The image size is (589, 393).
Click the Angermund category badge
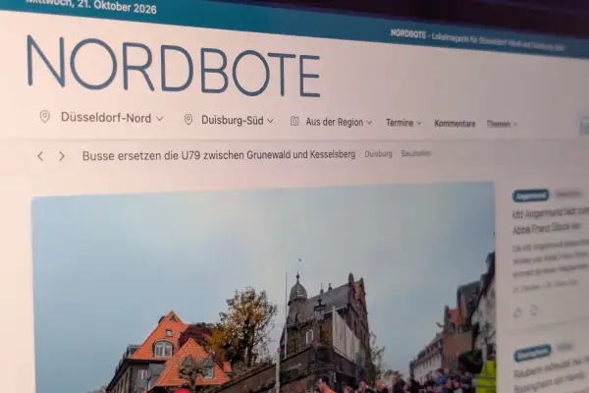coord(530,196)
